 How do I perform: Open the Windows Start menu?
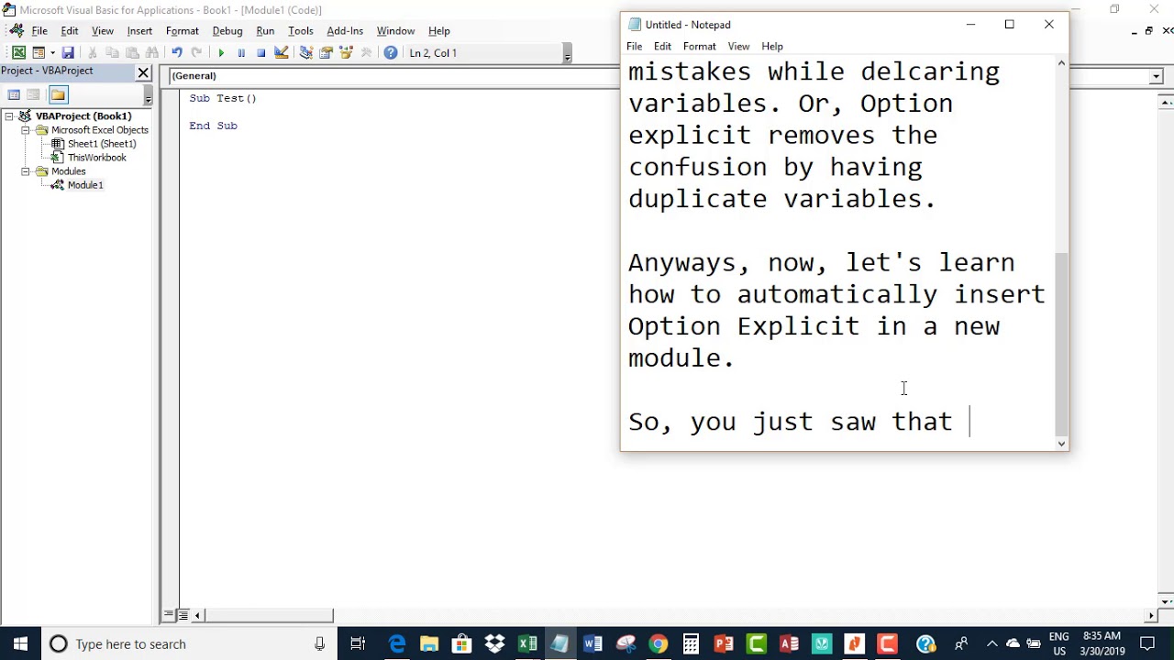(20, 643)
